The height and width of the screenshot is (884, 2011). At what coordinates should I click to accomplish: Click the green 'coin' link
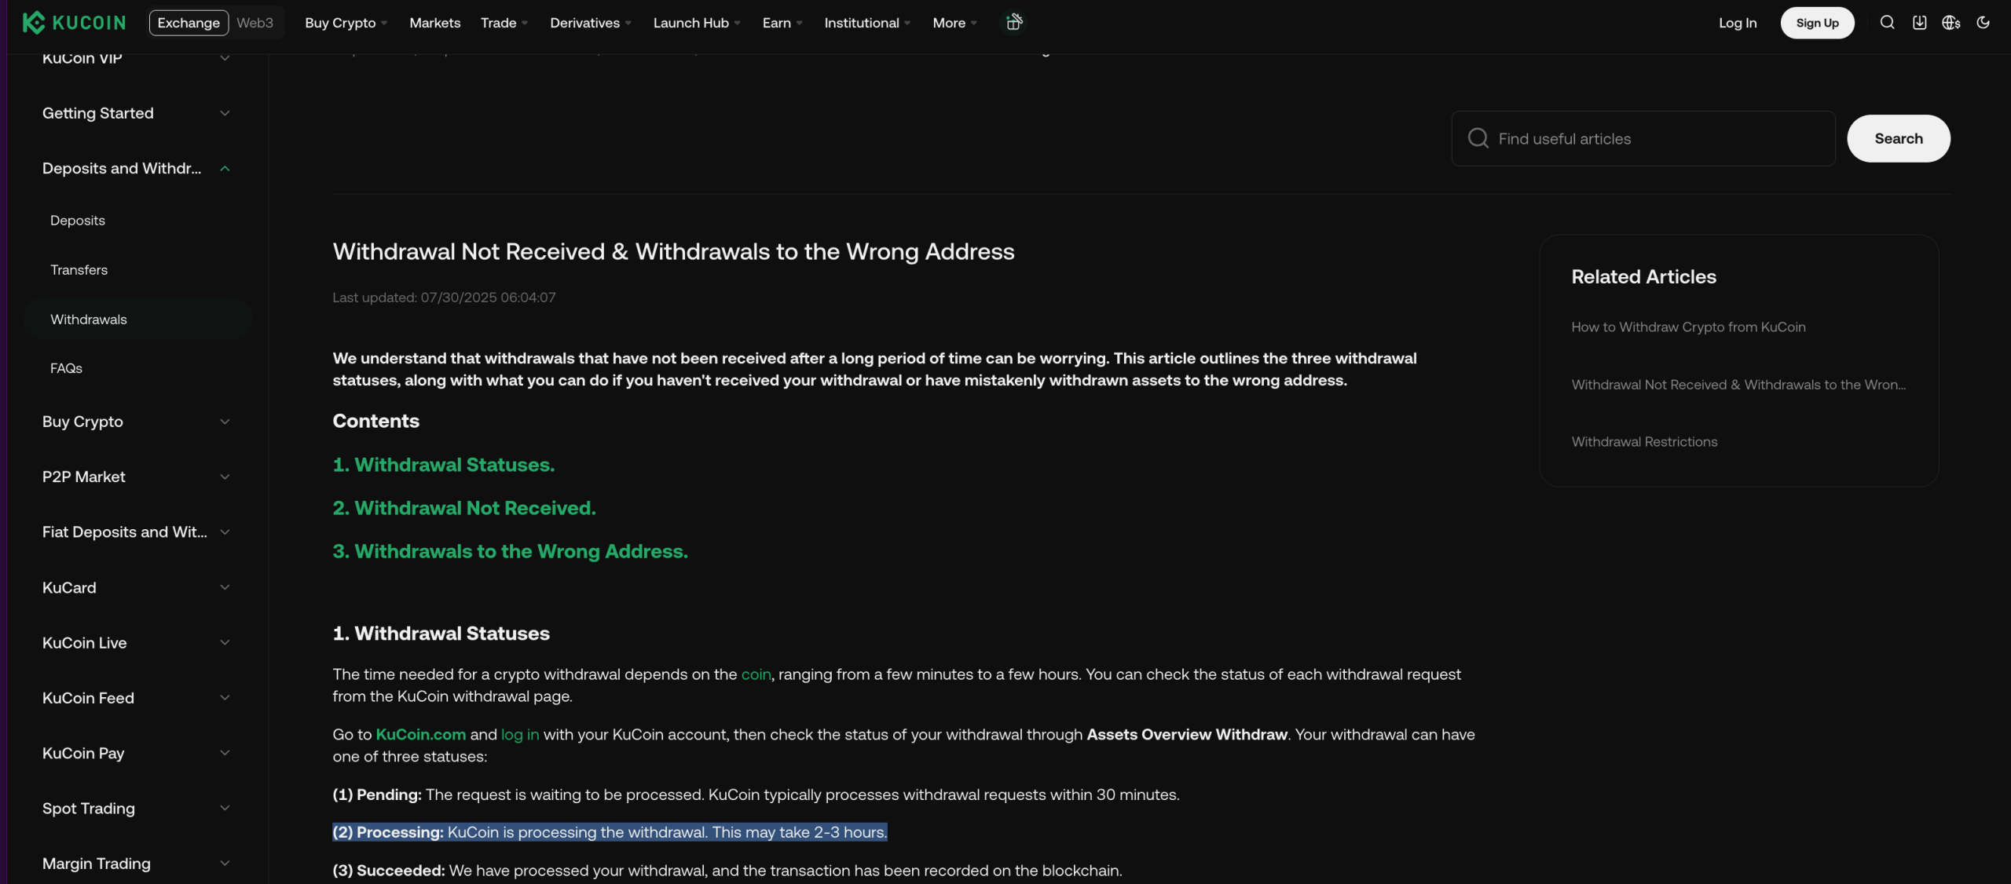click(x=756, y=674)
